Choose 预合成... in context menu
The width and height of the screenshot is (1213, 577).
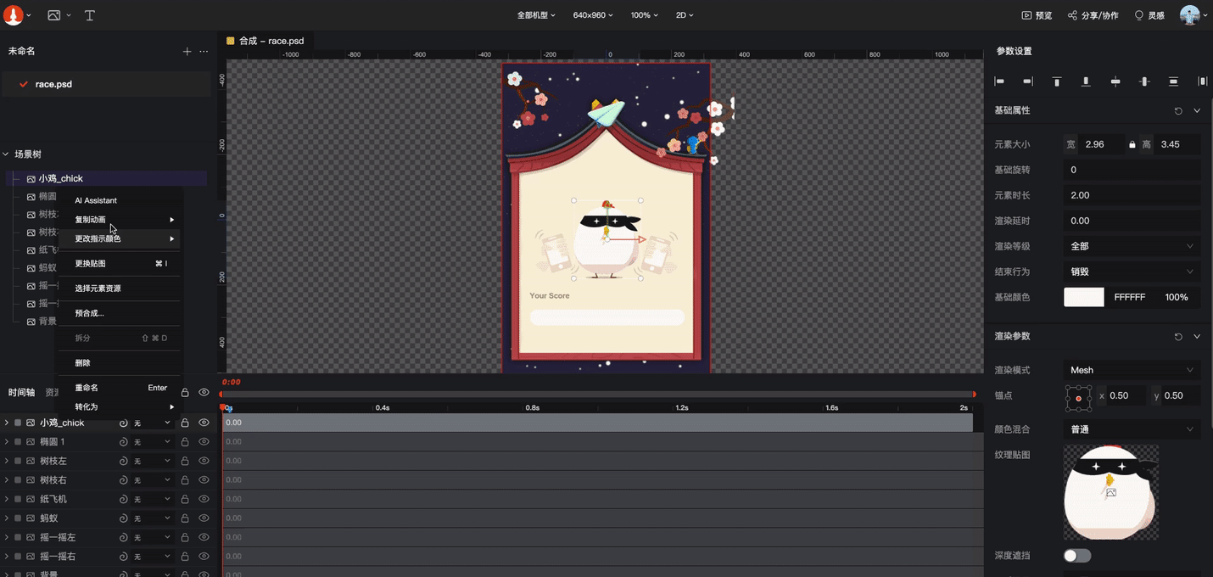[120, 313]
